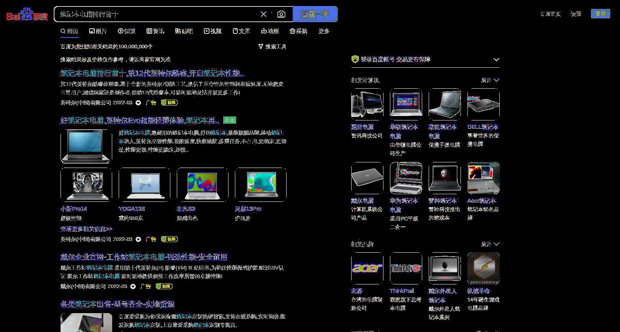Open the 采购 tab
Viewport: 620px width, 332px height.
(x=299, y=31)
